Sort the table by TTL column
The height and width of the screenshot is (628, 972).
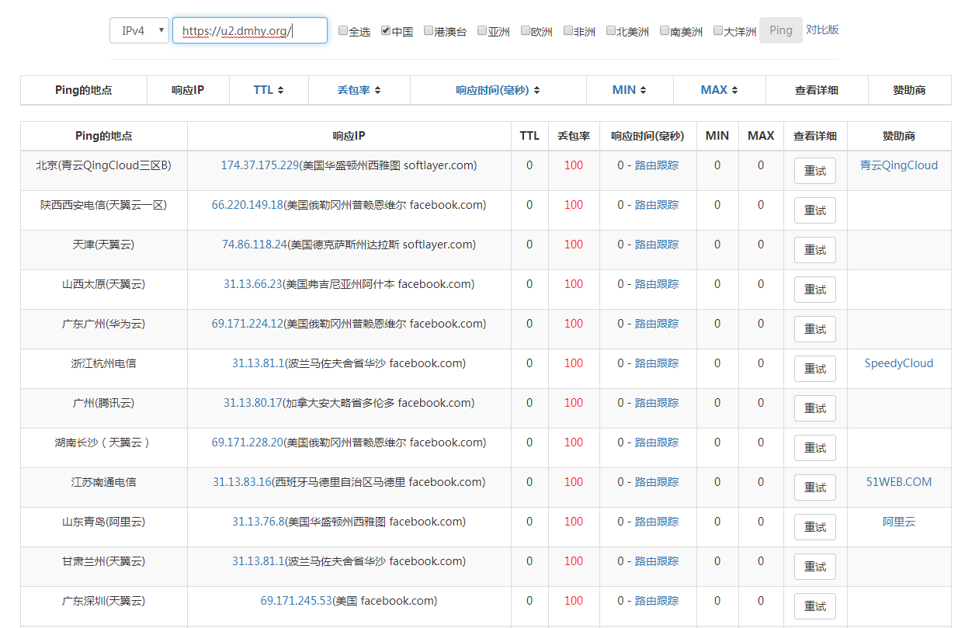(x=266, y=89)
